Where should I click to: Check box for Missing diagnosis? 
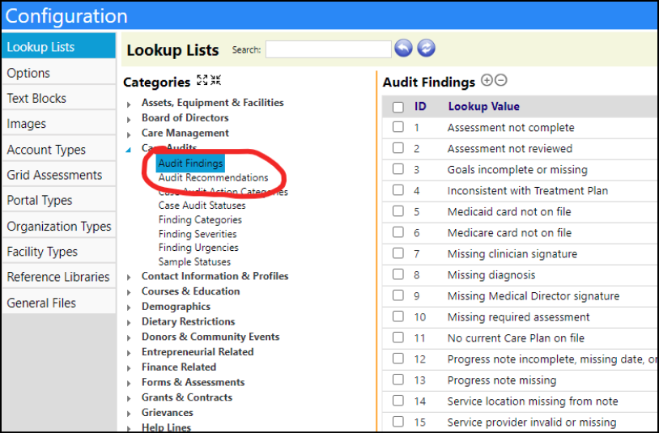[398, 274]
